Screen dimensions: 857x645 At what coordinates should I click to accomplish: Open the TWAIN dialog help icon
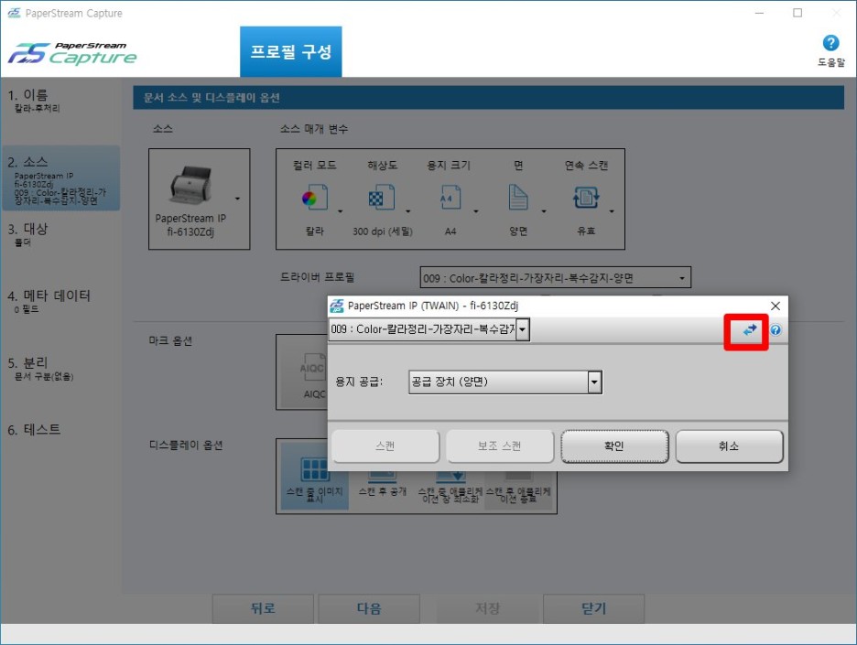coord(776,330)
